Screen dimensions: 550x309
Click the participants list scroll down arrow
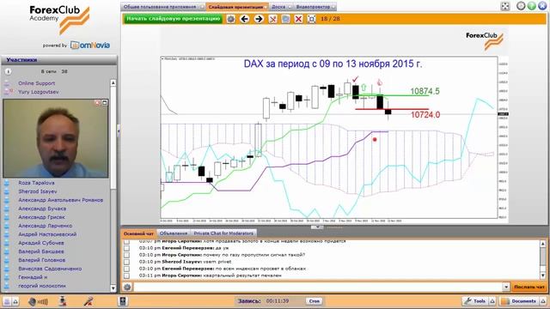(x=113, y=288)
